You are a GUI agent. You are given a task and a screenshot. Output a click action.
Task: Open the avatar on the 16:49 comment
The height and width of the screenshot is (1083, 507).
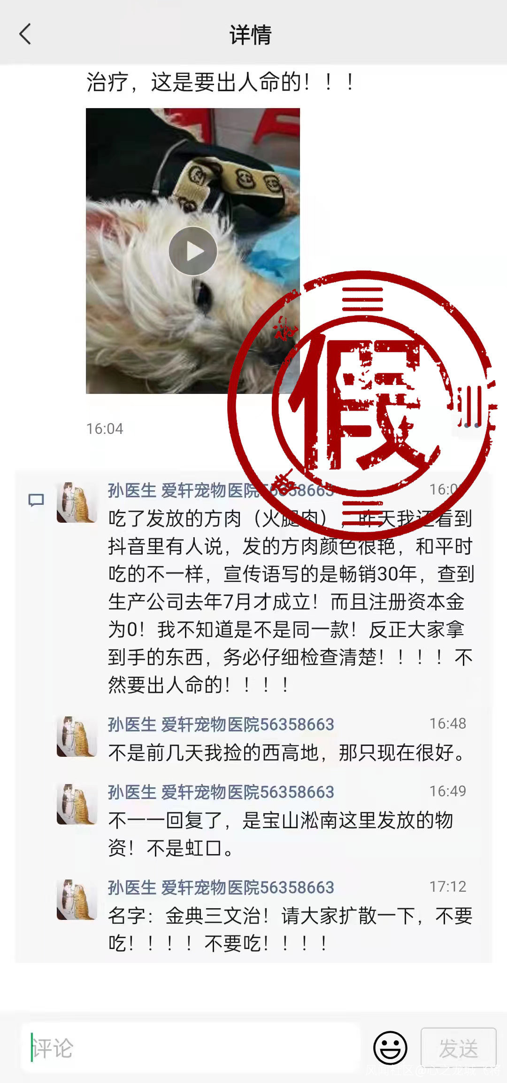(77, 804)
